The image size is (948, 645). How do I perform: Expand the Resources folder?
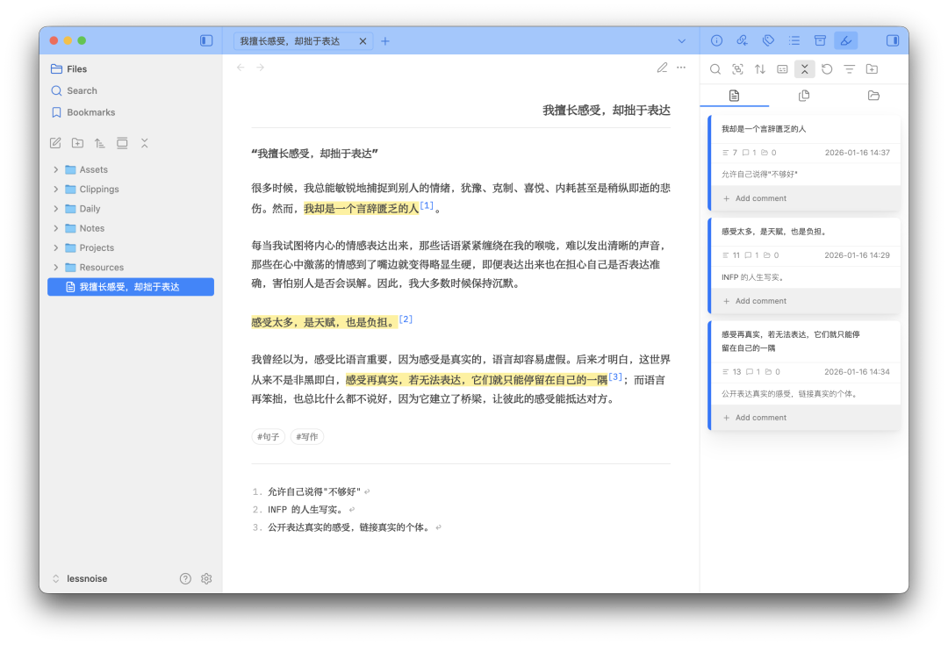(55, 267)
